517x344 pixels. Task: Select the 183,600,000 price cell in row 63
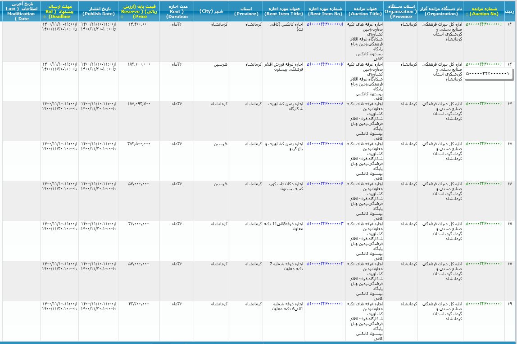pyautogui.click(x=139, y=64)
